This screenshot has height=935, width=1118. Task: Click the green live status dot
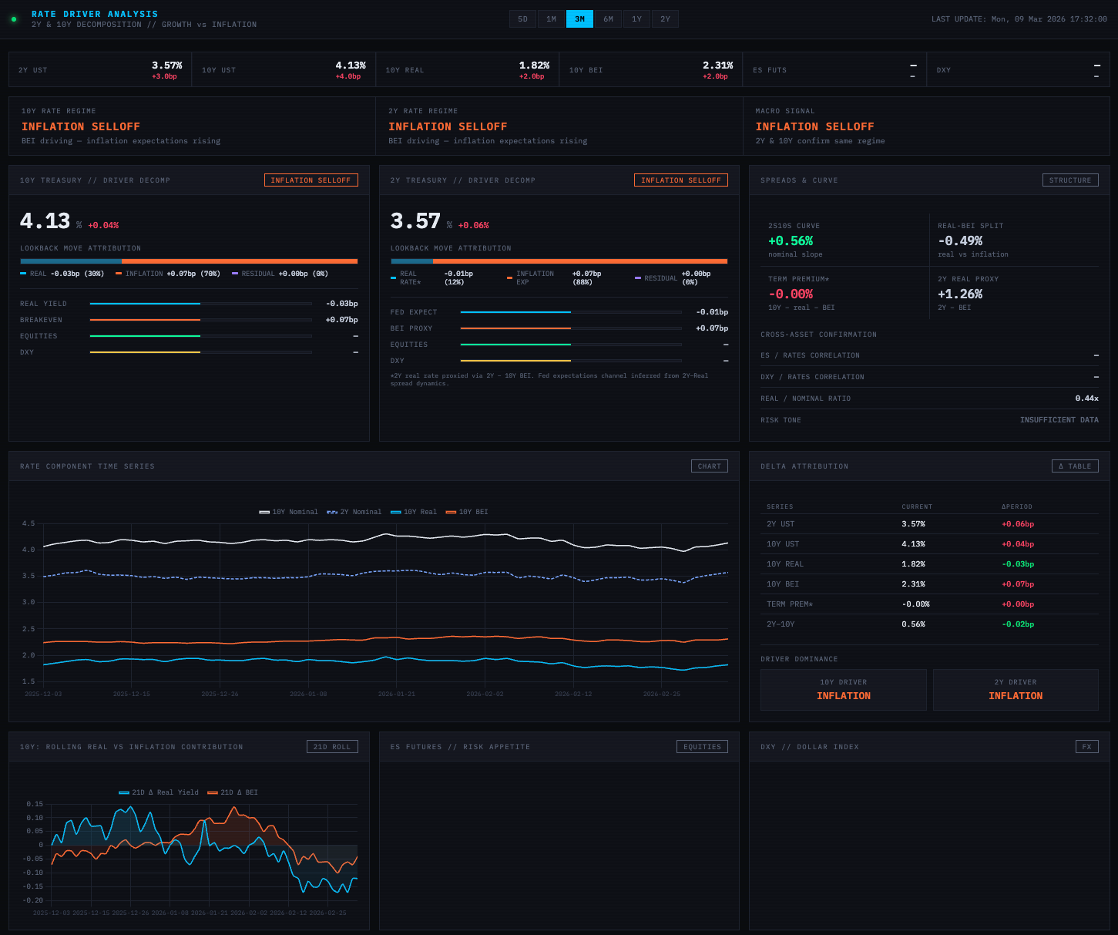click(14, 19)
